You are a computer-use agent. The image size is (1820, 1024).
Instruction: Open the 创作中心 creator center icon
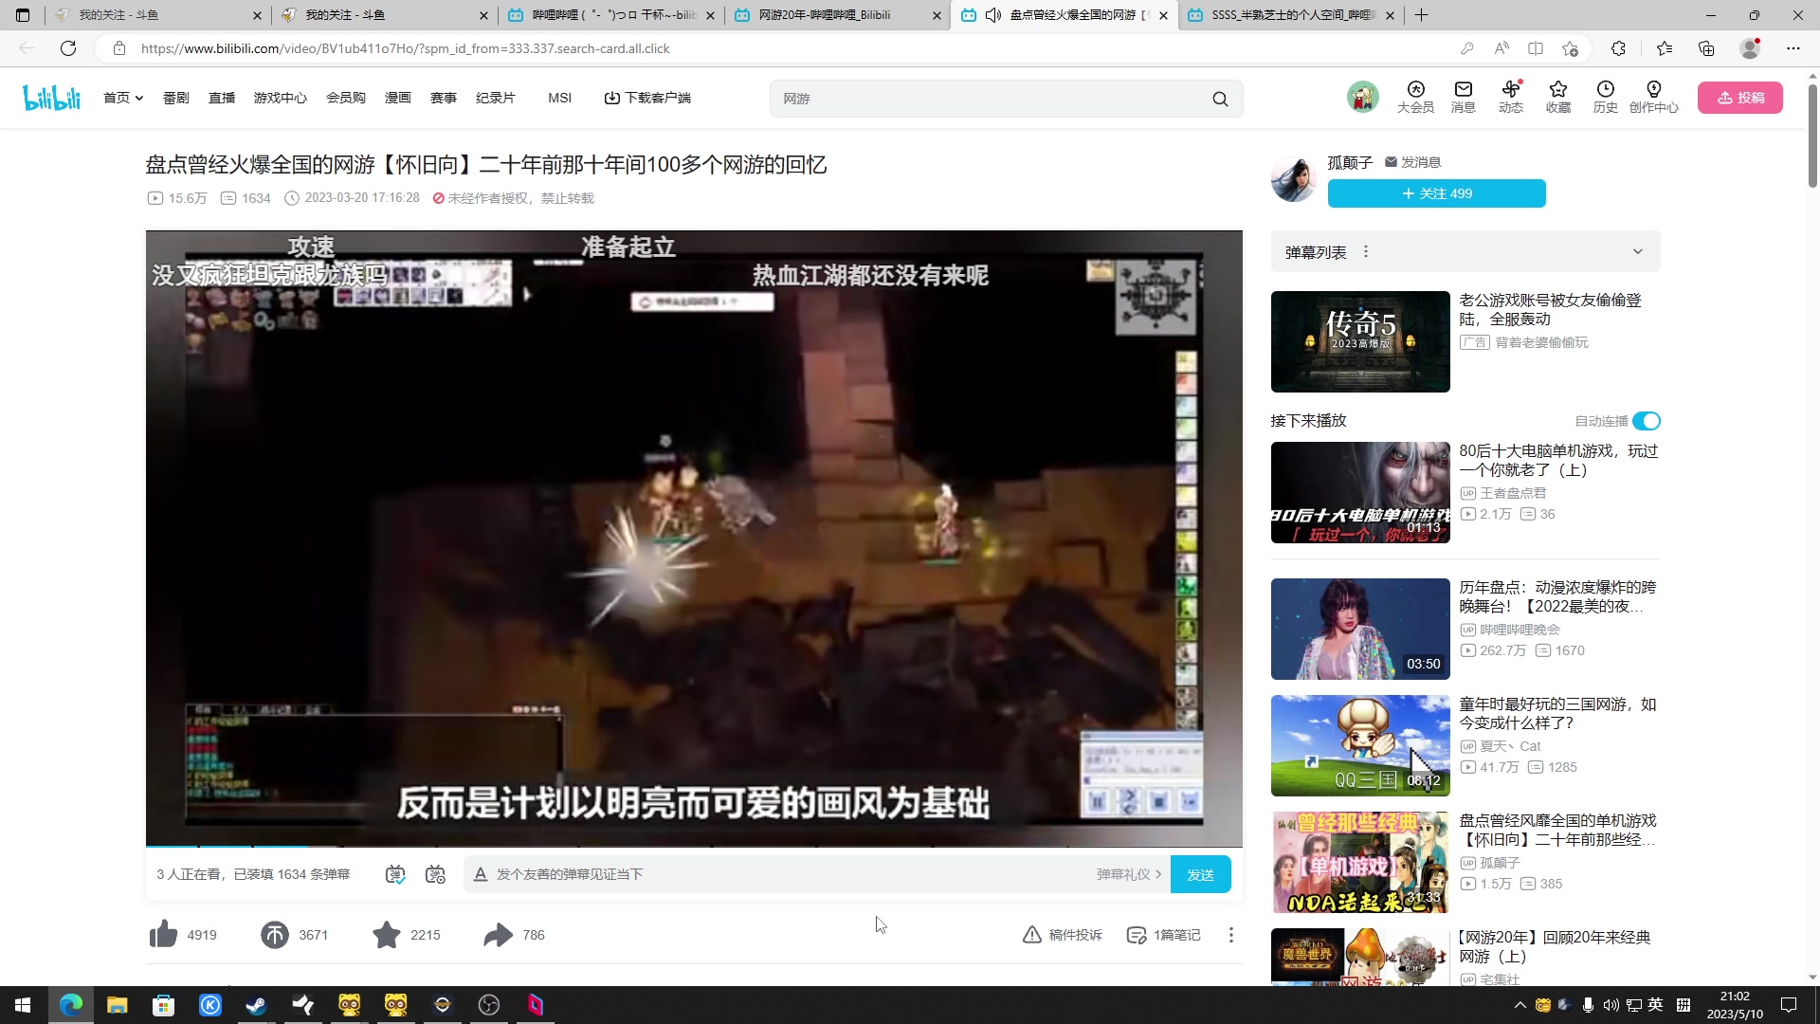coord(1653,97)
